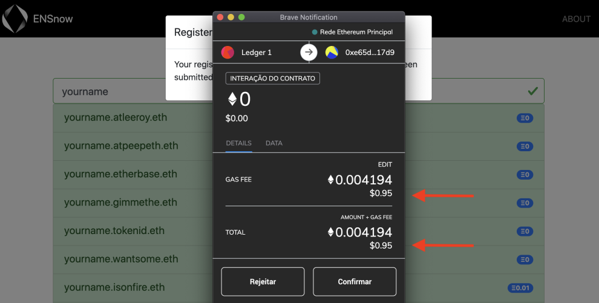Click the ENSnow site title text
Screen dimensions: 599x303
pyautogui.click(x=53, y=19)
